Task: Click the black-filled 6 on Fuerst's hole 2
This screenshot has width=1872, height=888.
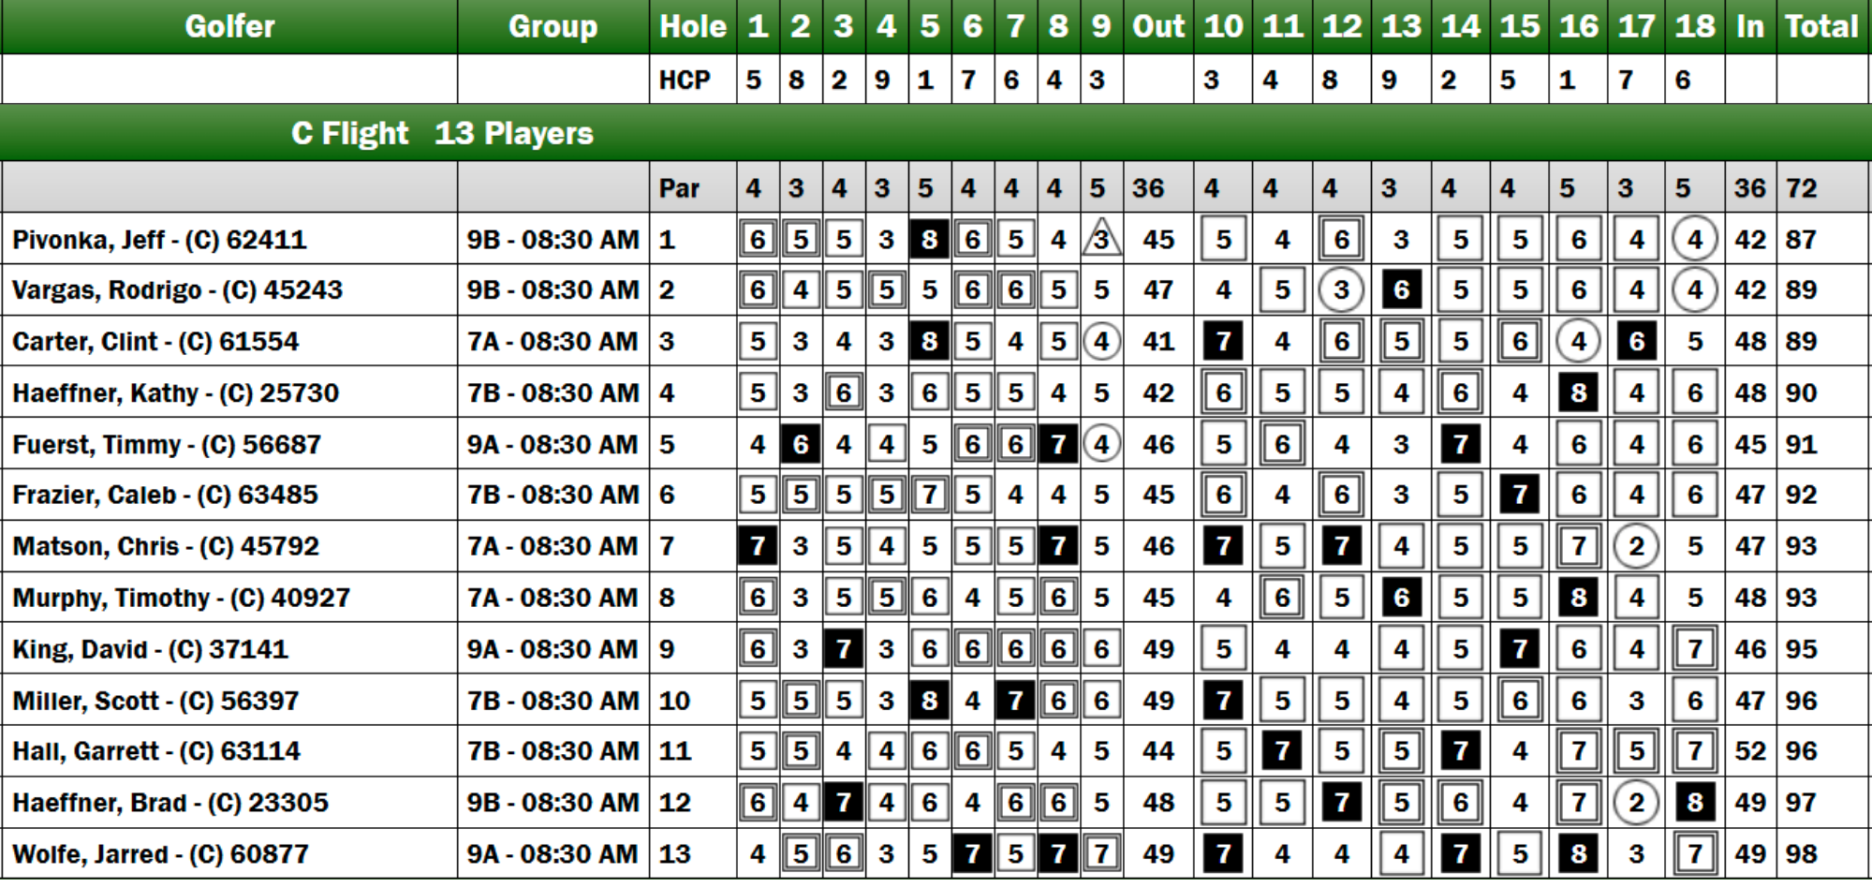Action: point(801,444)
